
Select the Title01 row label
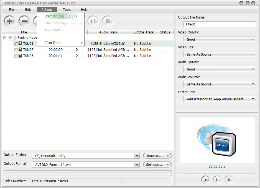pyautogui.click(x=28, y=43)
